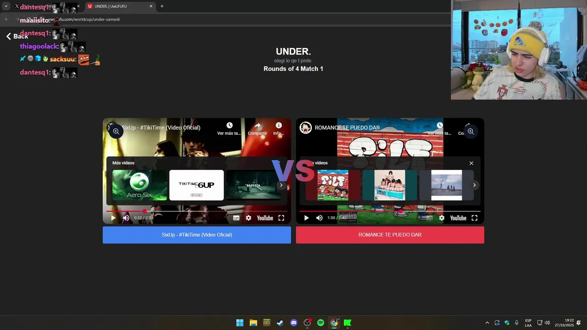The height and width of the screenshot is (330, 587).
Task: Enter fullscreen on ROMANCE TE PUEDO DAR video
Action: [x=475, y=218]
